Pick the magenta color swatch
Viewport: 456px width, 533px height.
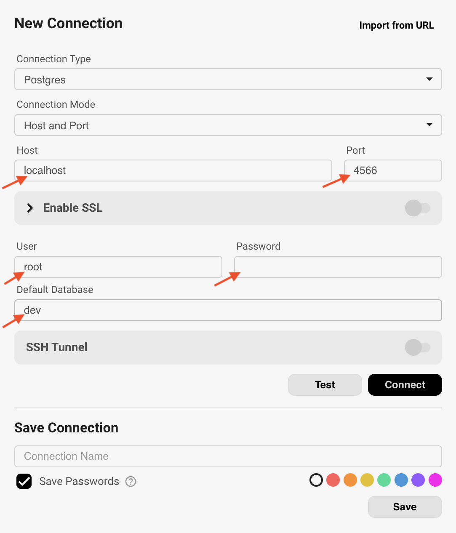coord(435,480)
